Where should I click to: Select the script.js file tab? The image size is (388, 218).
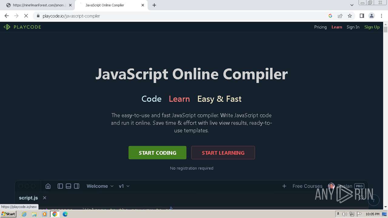28,198
